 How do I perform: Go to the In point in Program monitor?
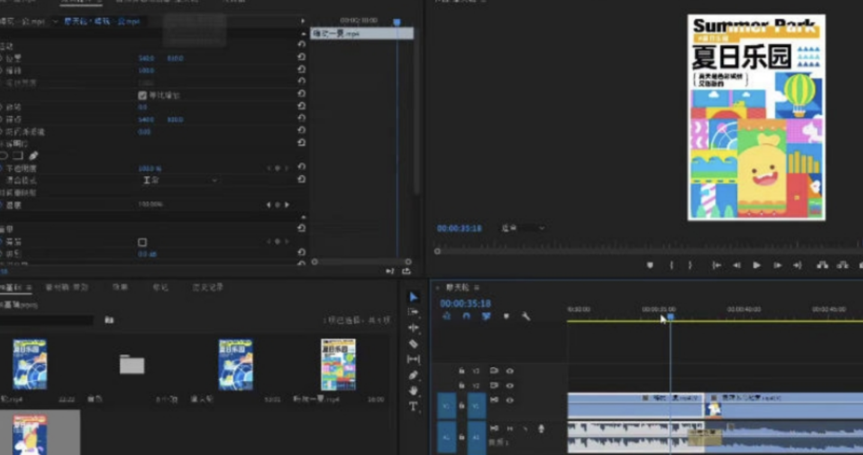point(717,265)
